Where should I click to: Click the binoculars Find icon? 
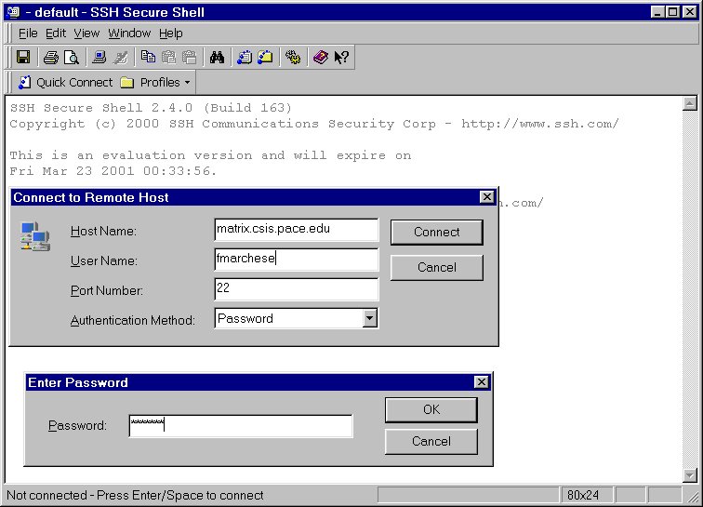point(217,57)
